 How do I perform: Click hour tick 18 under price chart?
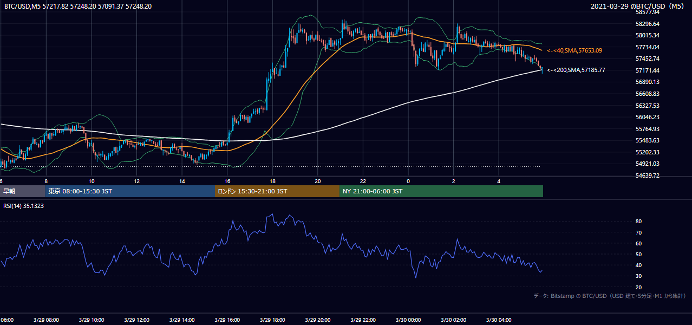(272, 181)
